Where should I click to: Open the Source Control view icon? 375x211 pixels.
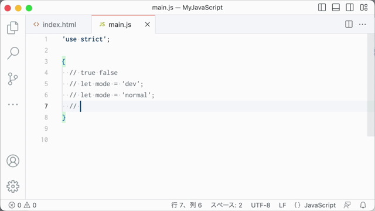click(x=13, y=79)
